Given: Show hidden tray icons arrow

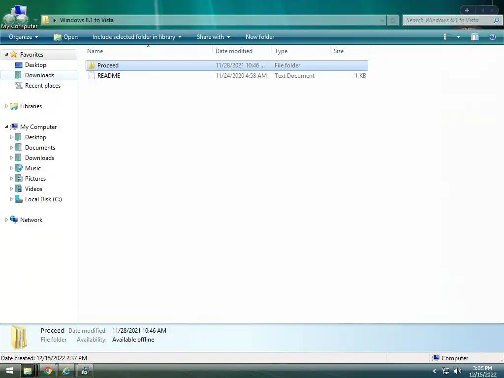Looking at the screenshot, I should click(435, 371).
